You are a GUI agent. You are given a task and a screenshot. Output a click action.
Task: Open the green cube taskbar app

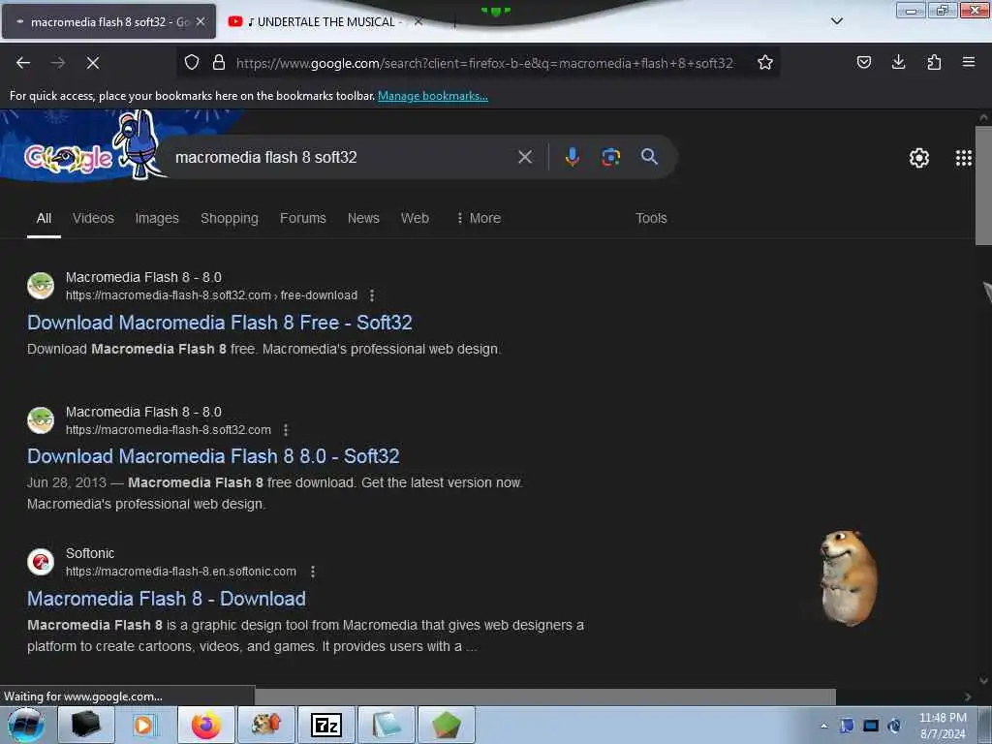(x=447, y=725)
